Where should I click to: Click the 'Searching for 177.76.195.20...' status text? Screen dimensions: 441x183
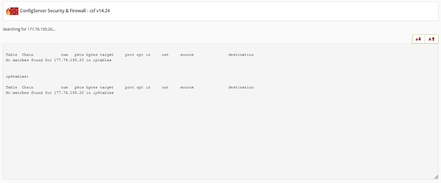[29, 29]
